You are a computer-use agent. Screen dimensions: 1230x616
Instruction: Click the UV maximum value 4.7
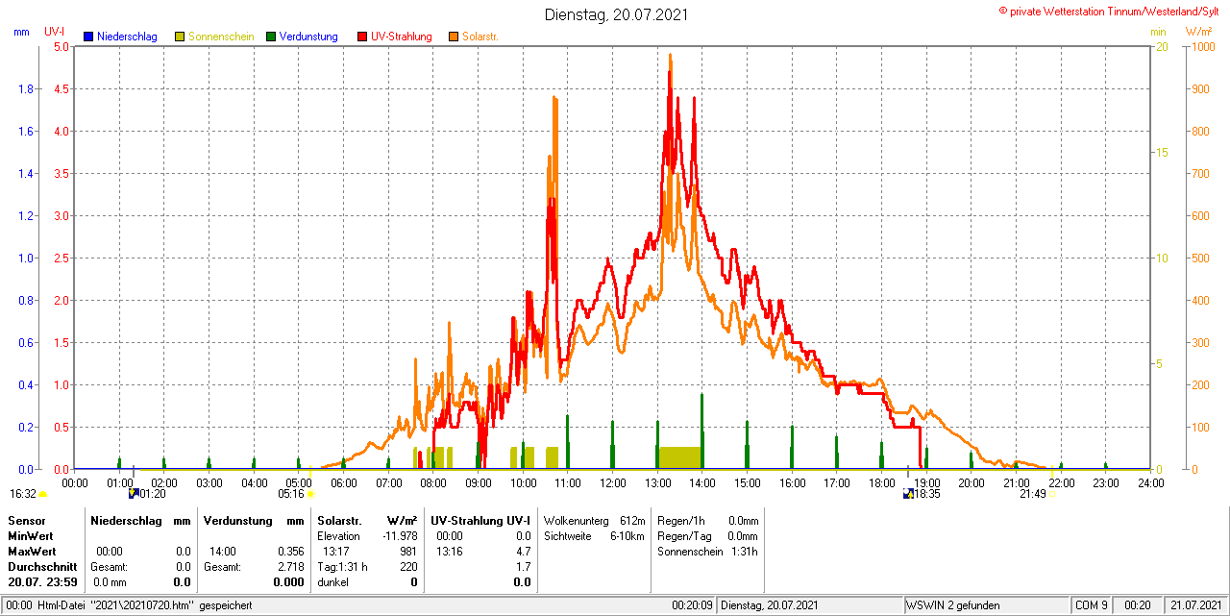(523, 552)
